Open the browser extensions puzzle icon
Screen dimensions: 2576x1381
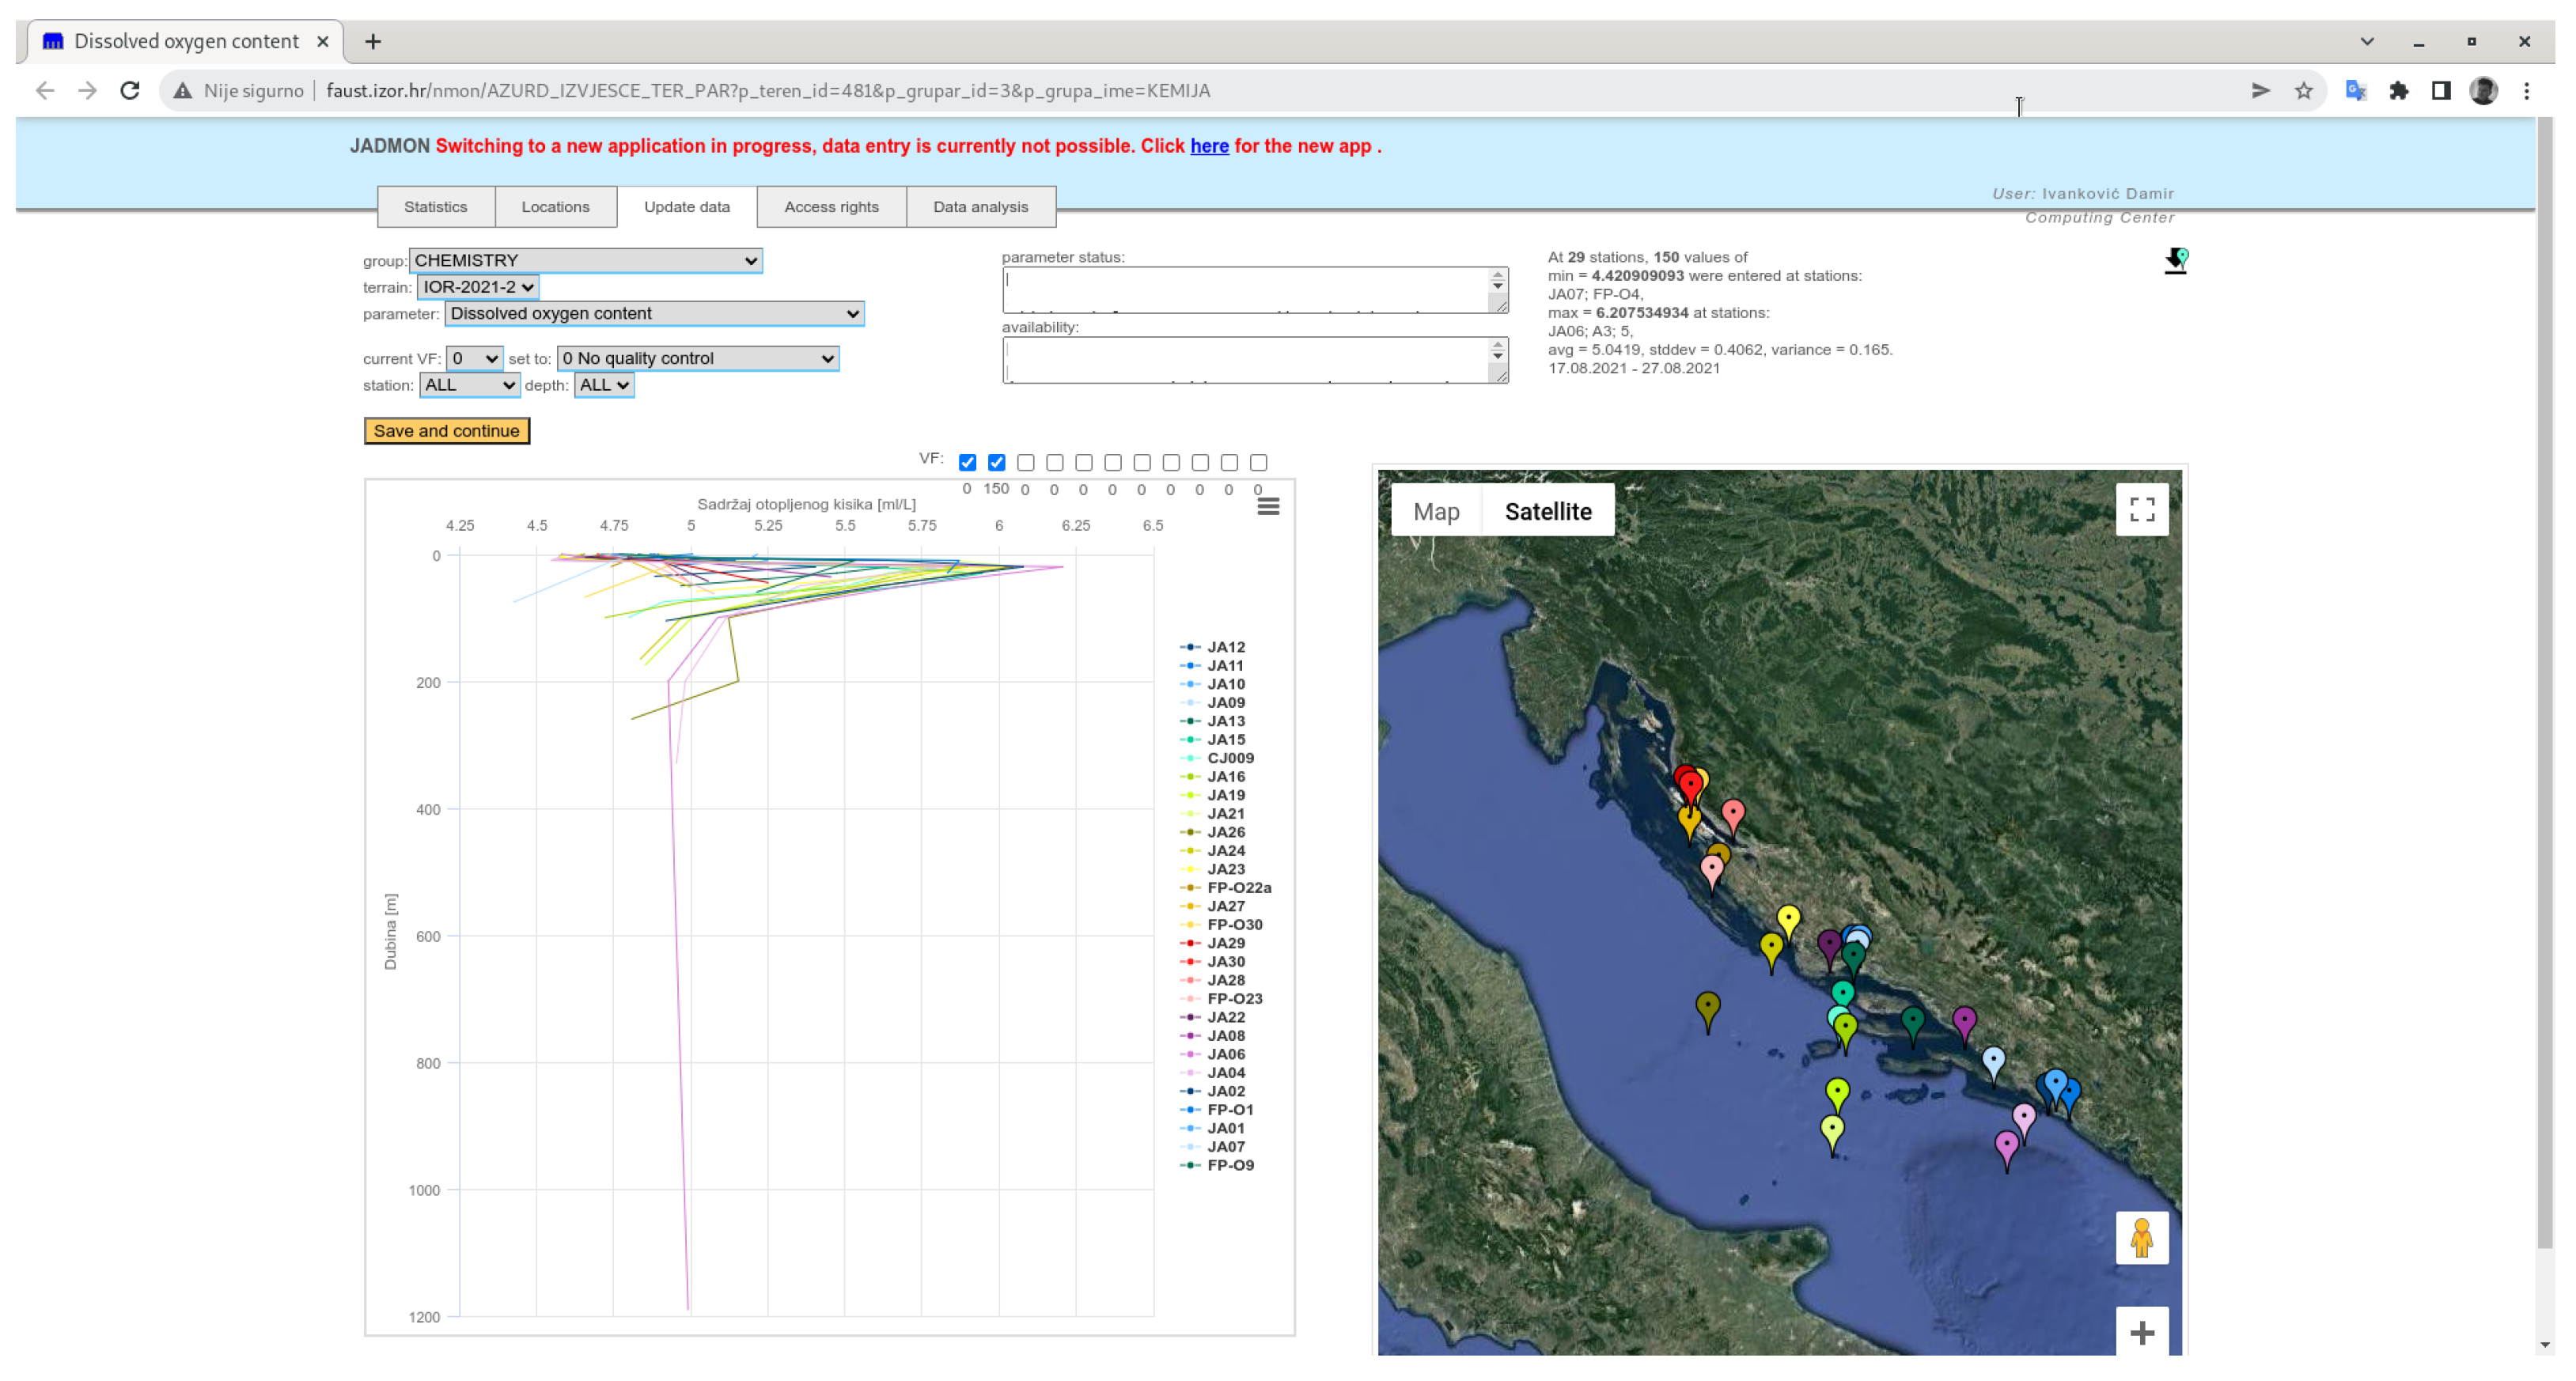click(2398, 91)
